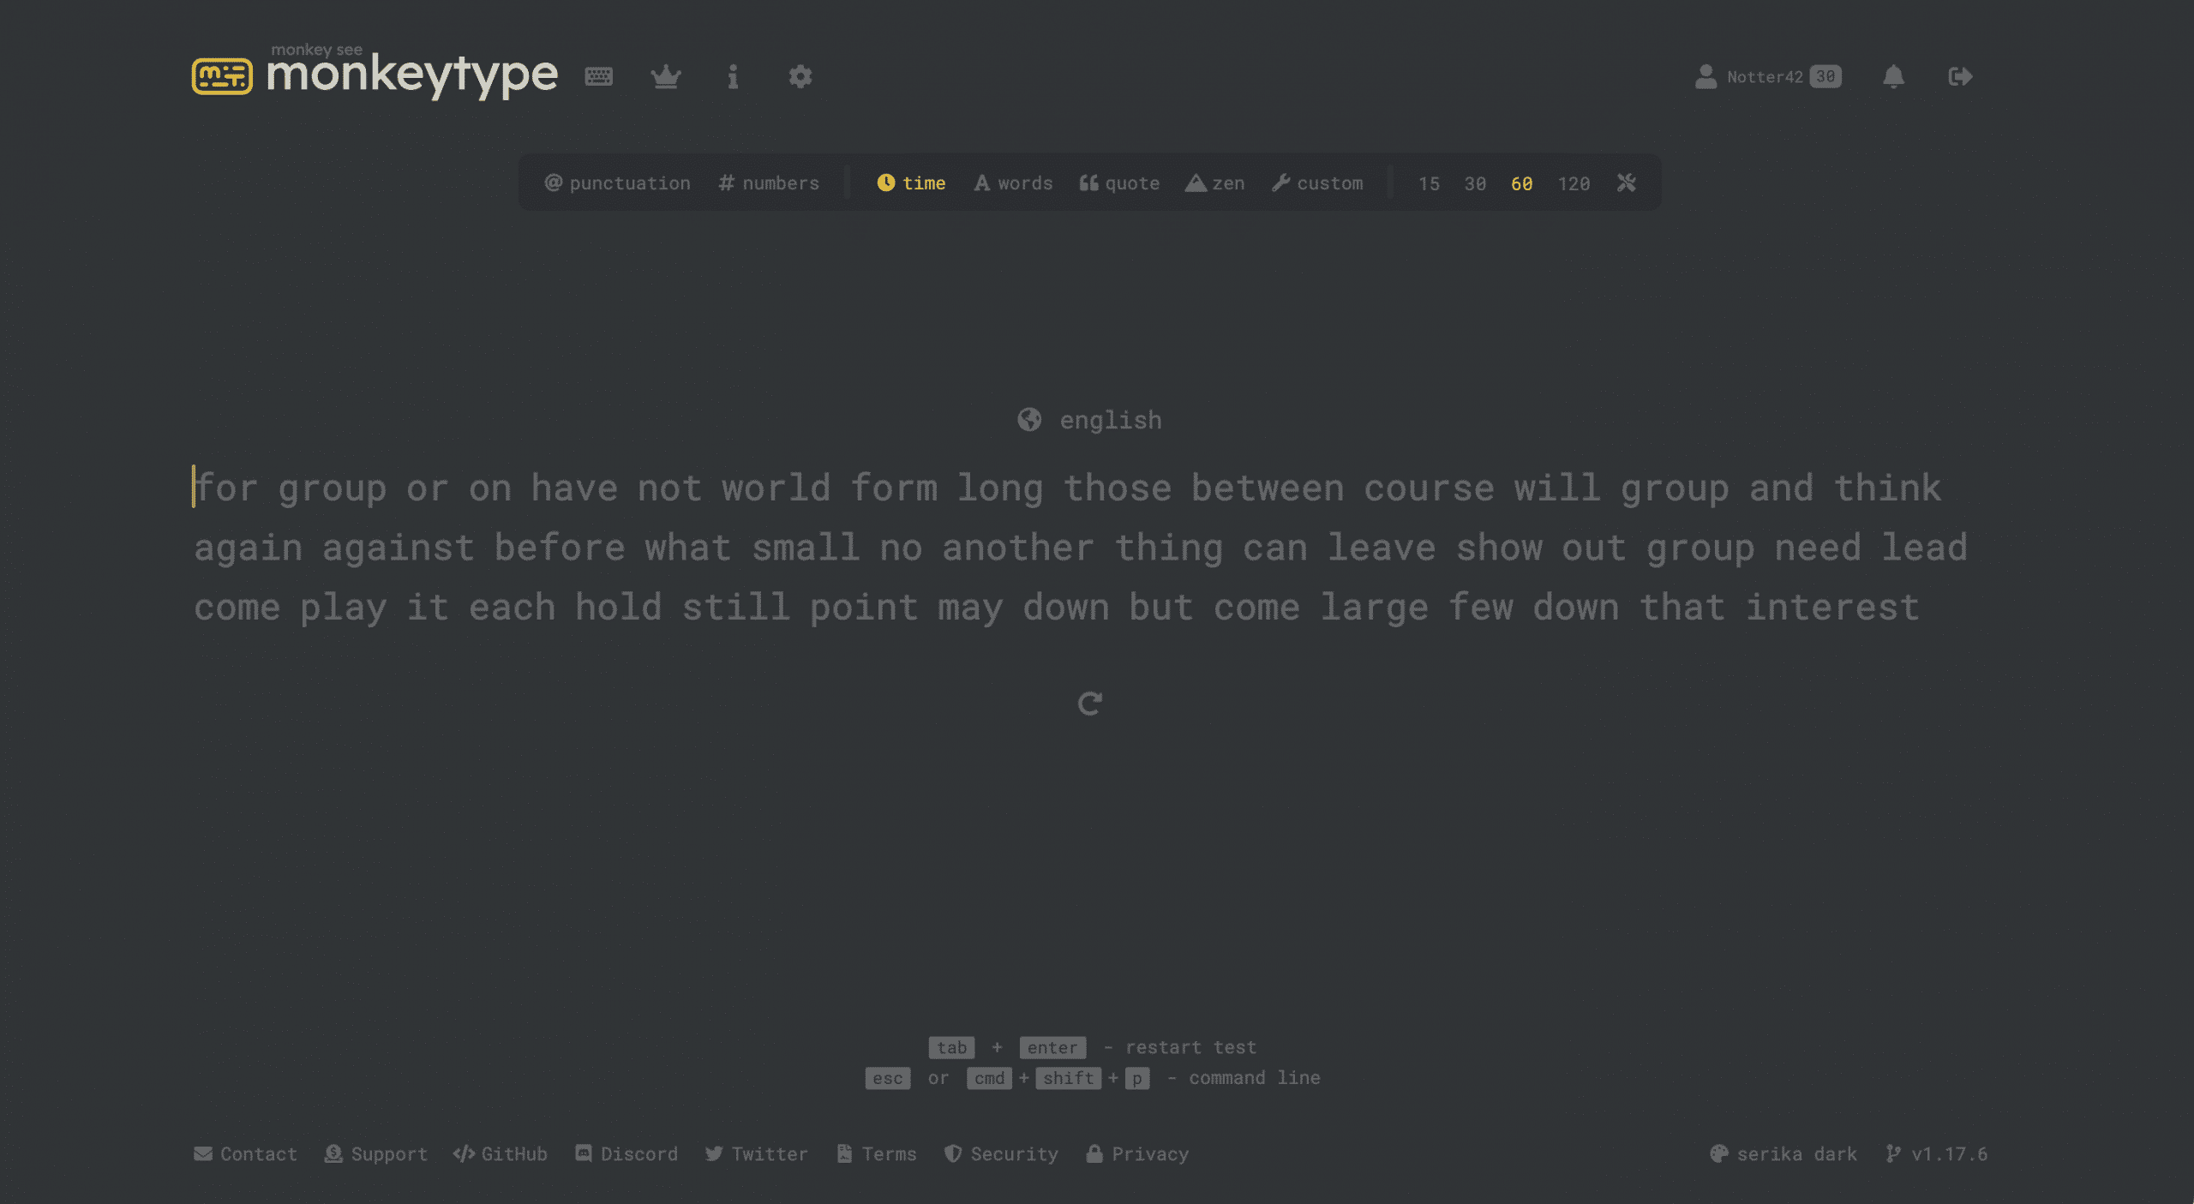Click the monkey see monkeytype logo

375,75
